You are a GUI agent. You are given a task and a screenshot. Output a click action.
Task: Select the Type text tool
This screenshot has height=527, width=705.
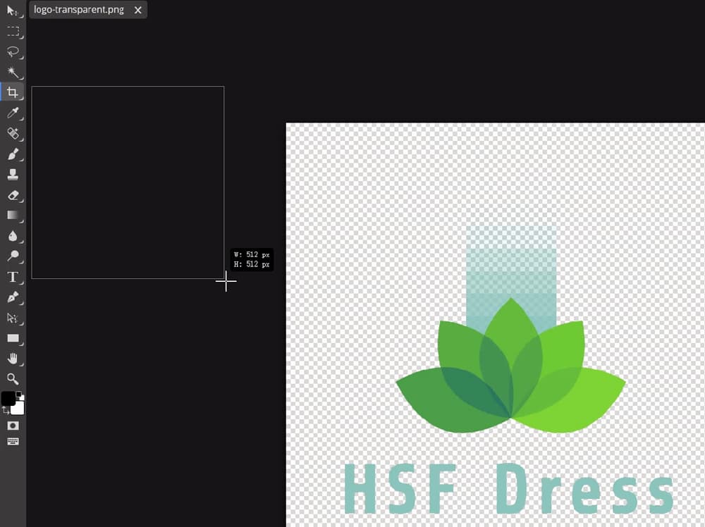pos(13,277)
